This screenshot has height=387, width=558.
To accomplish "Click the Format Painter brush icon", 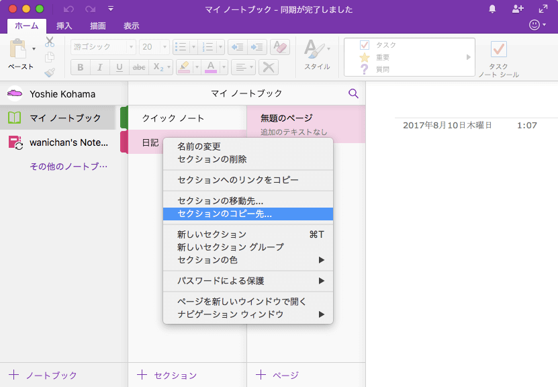I will pyautogui.click(x=50, y=73).
